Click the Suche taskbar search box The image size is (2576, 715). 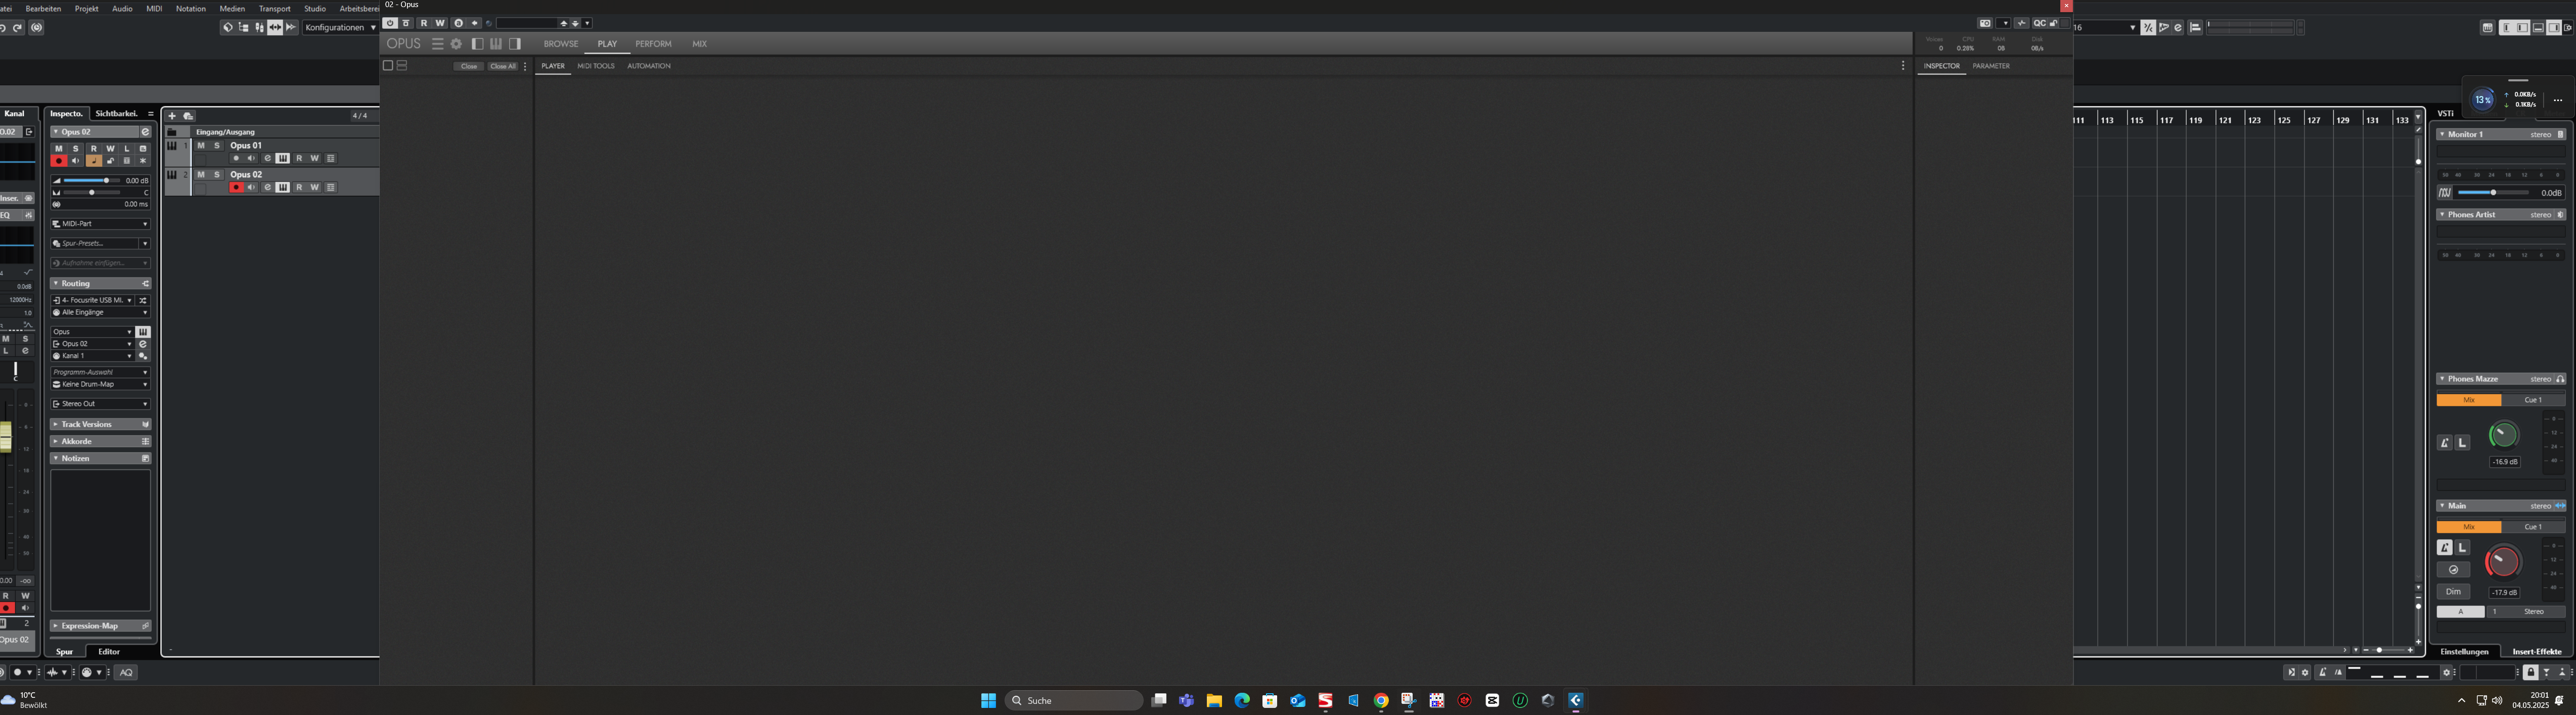[1073, 701]
